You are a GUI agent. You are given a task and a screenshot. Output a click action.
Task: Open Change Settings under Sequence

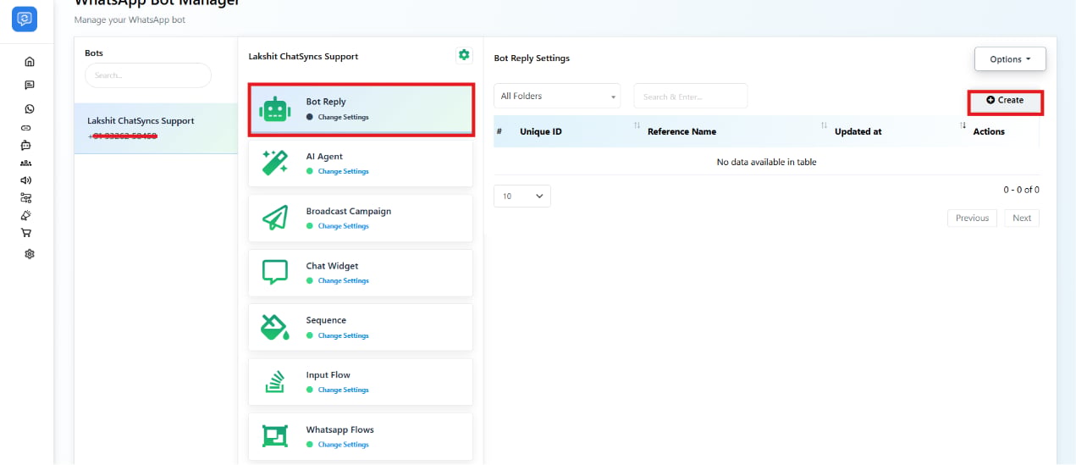click(x=343, y=335)
